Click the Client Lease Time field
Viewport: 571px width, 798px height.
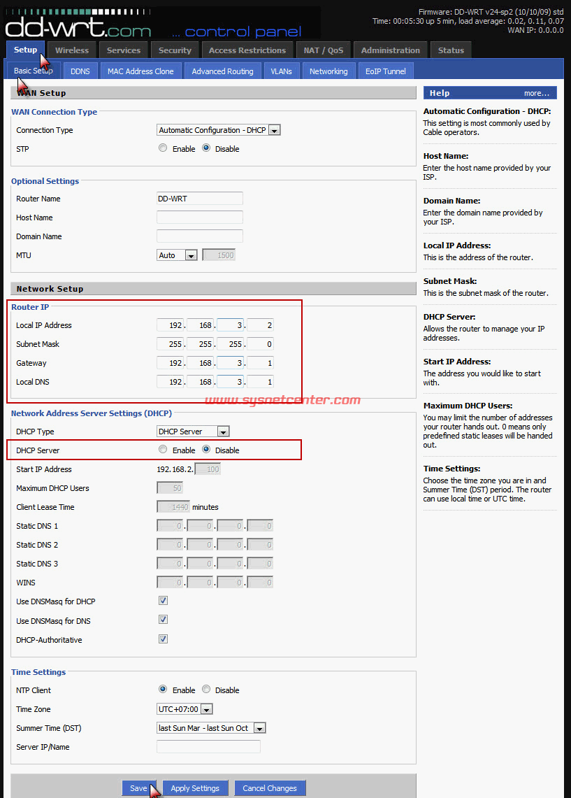pyautogui.click(x=173, y=507)
